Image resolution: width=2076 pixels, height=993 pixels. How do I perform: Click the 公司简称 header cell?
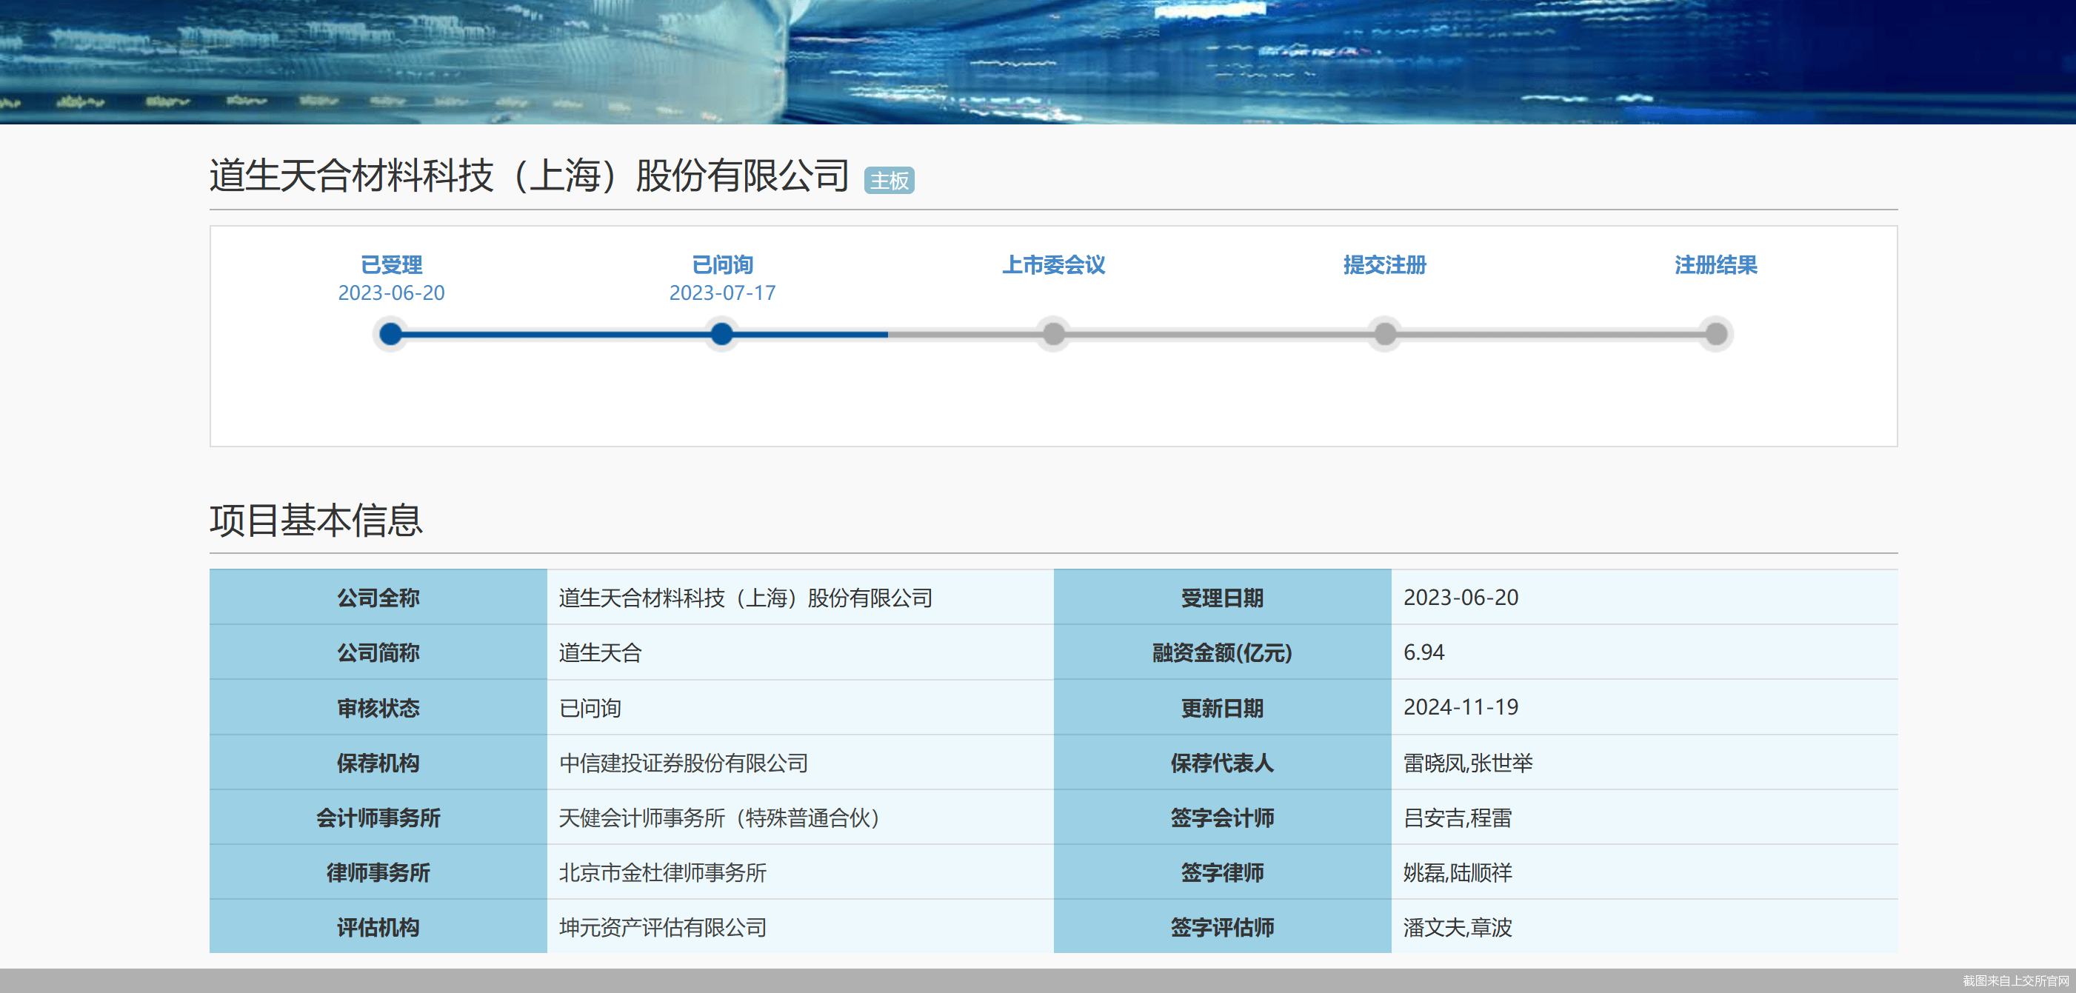pyautogui.click(x=378, y=652)
